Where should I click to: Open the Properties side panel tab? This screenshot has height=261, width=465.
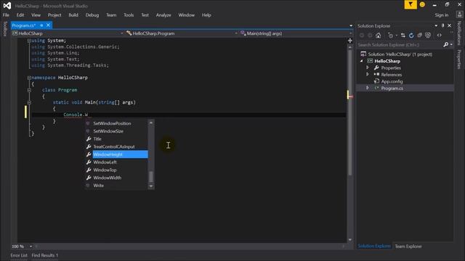pos(459,59)
